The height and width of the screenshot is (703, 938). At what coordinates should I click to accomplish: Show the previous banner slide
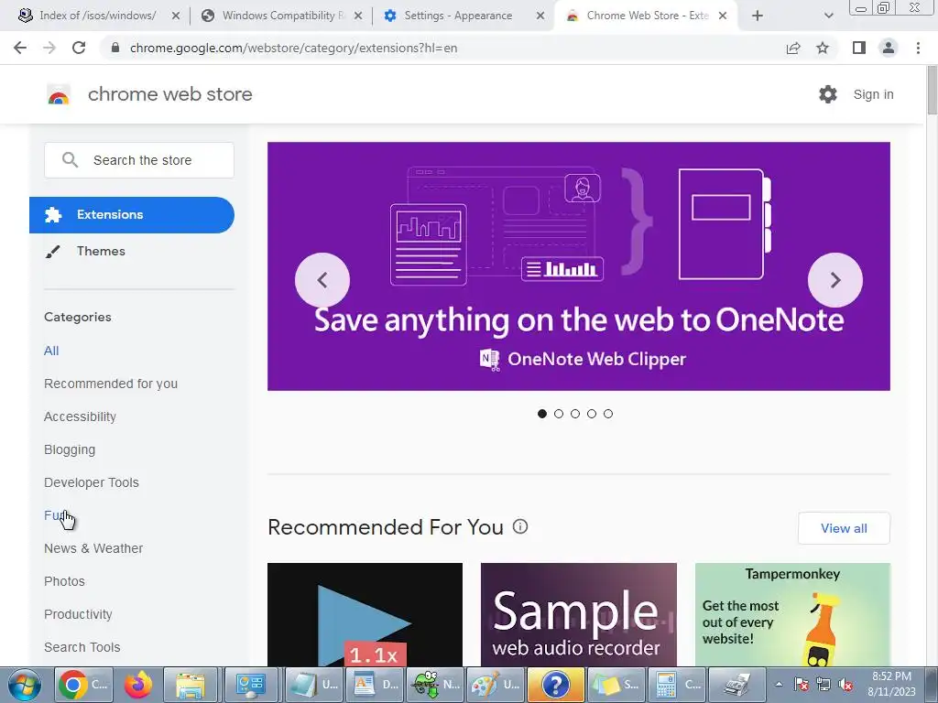(x=322, y=280)
